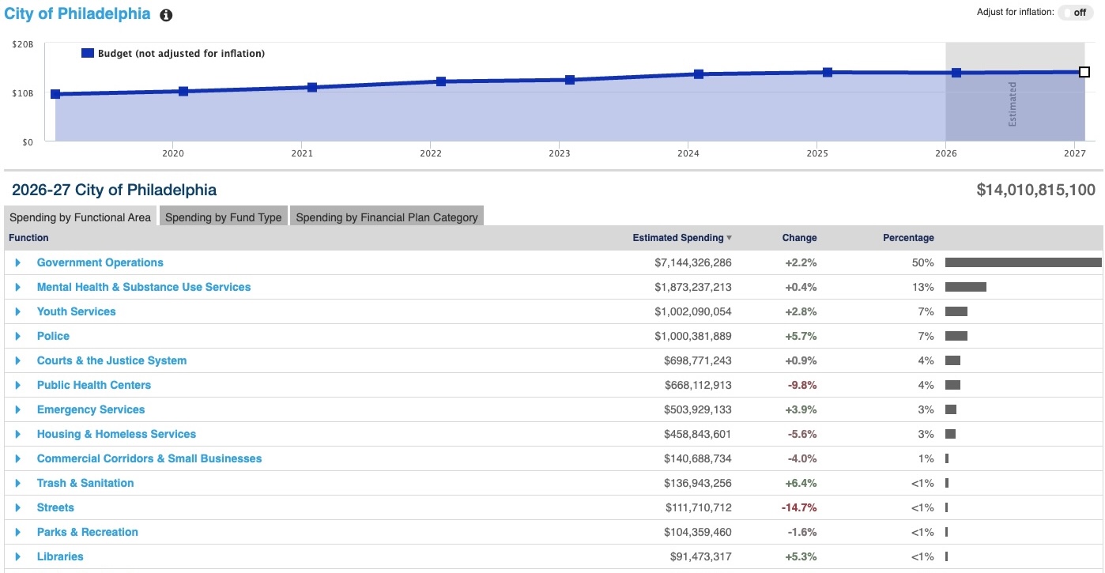This screenshot has width=1105, height=573.
Task: Open Courts & the Justice System link
Action: click(x=112, y=360)
